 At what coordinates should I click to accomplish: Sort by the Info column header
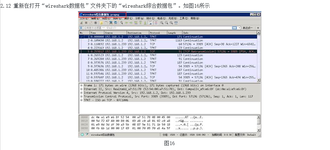[x=220, y=33]
